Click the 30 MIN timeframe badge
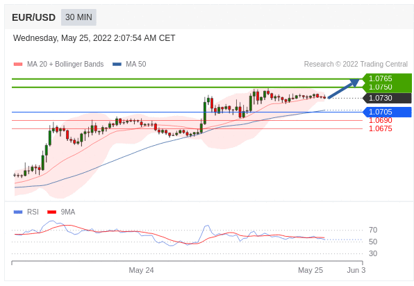414x286 pixels. click(x=78, y=17)
